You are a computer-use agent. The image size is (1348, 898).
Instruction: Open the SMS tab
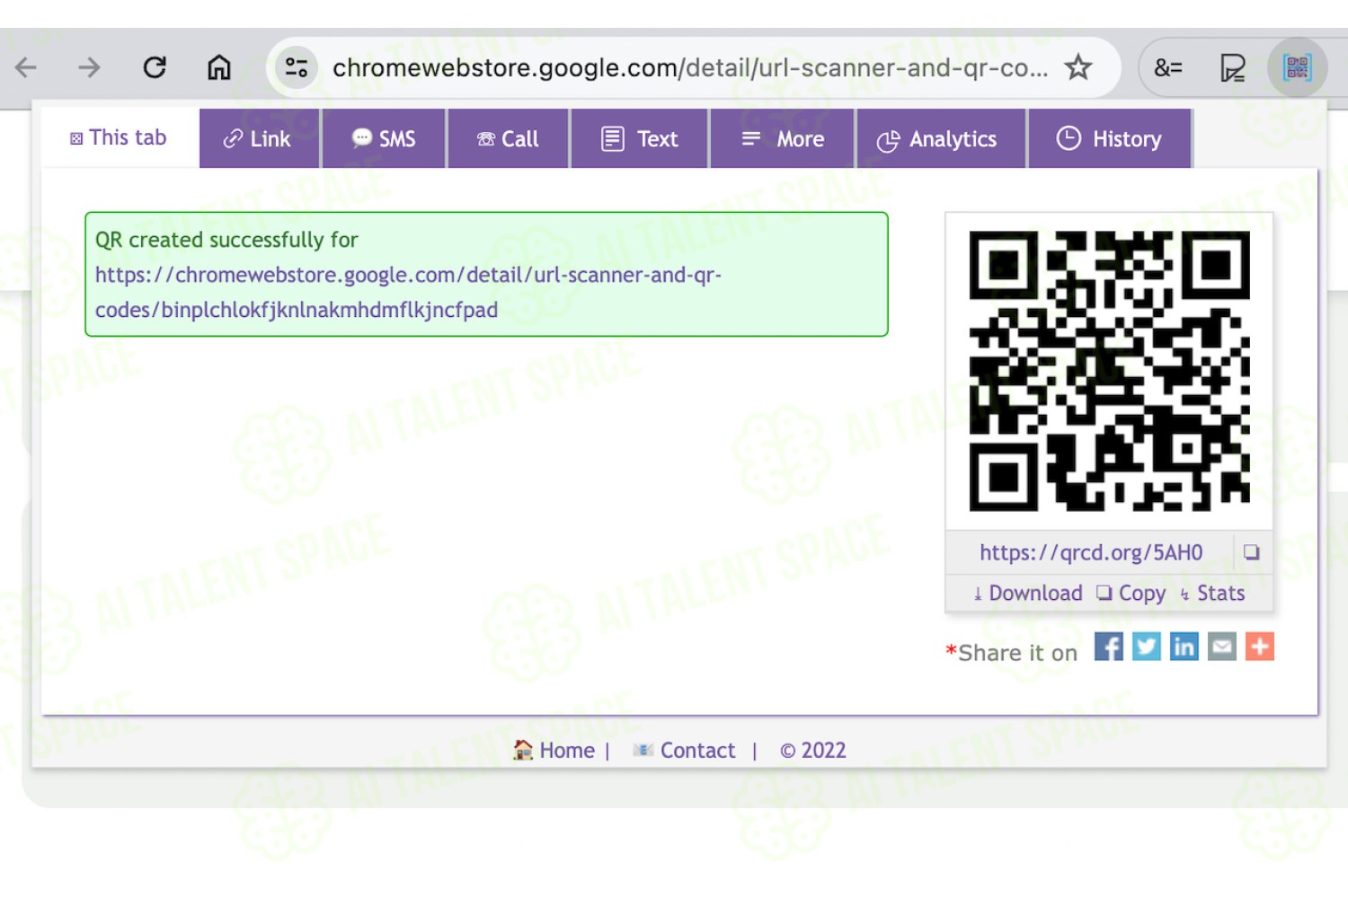tap(384, 138)
